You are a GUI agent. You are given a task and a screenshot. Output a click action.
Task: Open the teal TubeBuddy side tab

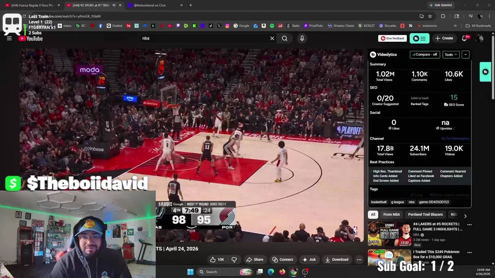click(485, 72)
